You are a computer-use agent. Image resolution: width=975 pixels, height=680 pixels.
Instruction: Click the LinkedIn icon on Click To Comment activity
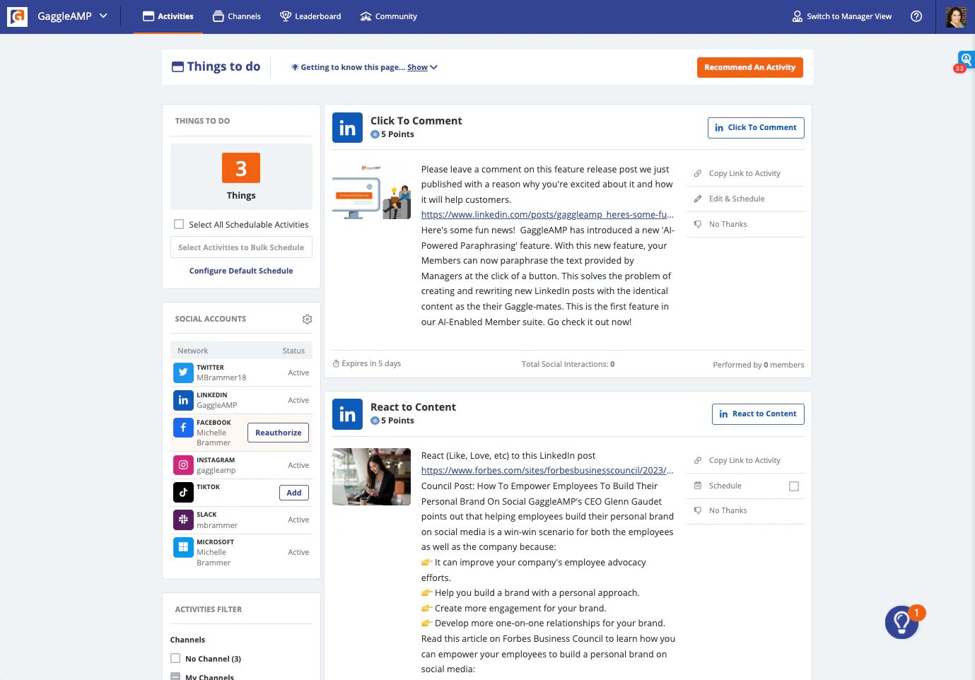point(347,127)
